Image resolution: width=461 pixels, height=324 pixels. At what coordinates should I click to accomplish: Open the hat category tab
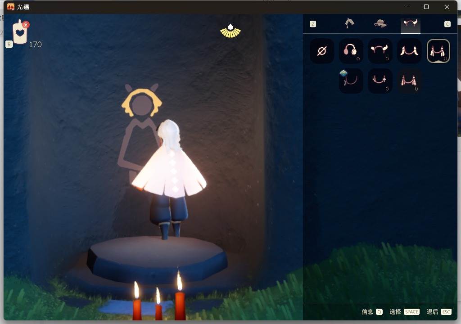coord(380,24)
